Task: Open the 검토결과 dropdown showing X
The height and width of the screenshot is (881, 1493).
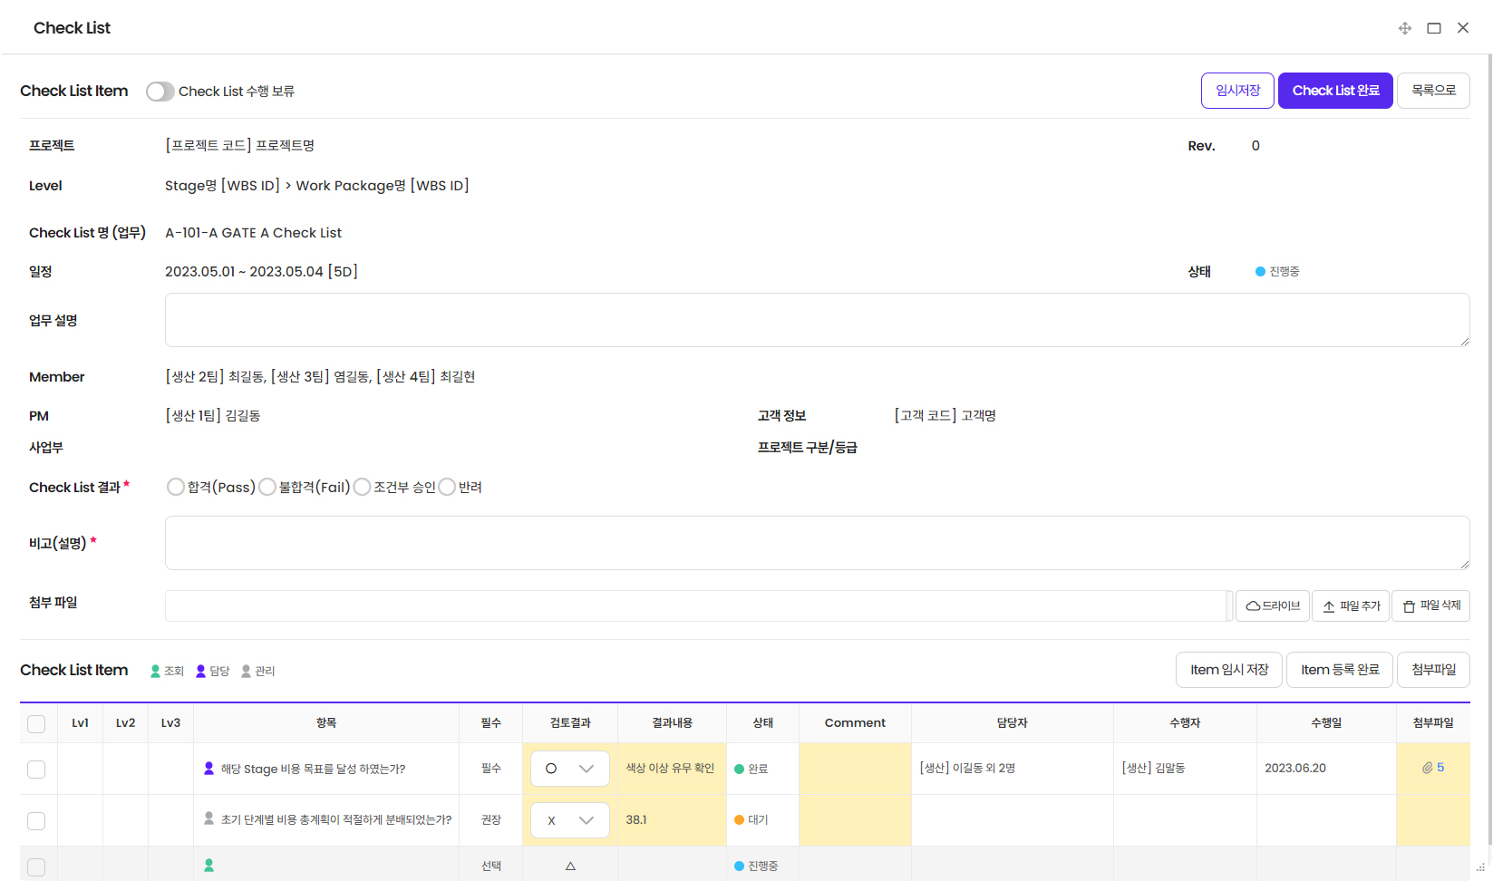Action: [x=570, y=820]
